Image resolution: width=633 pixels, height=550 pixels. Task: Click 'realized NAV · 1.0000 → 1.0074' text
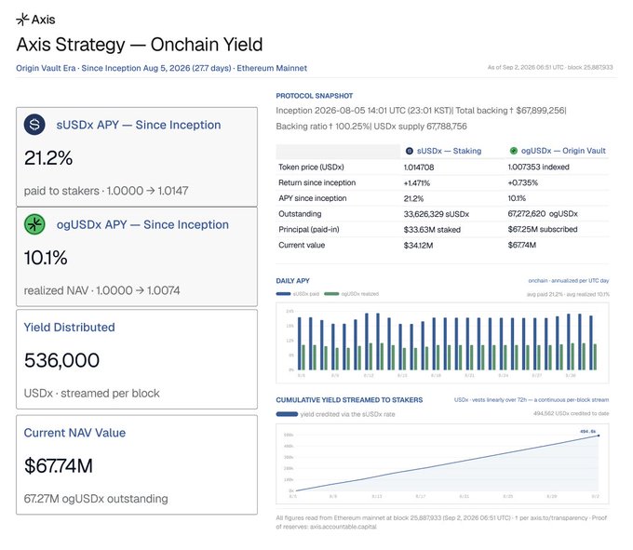point(101,290)
